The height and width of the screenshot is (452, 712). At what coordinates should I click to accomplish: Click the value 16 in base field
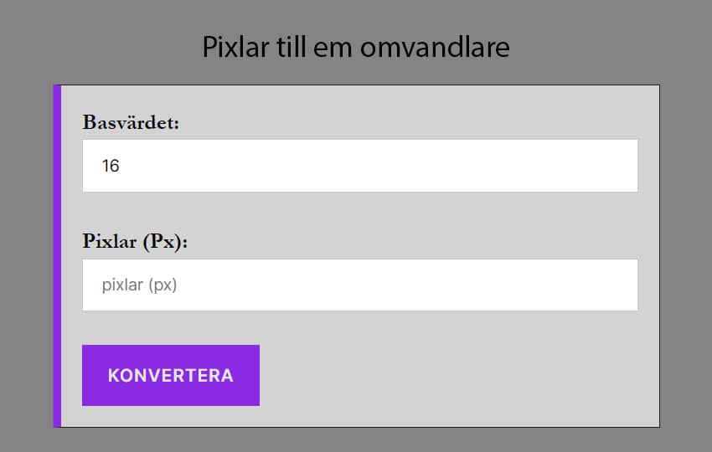pyautogui.click(x=111, y=166)
